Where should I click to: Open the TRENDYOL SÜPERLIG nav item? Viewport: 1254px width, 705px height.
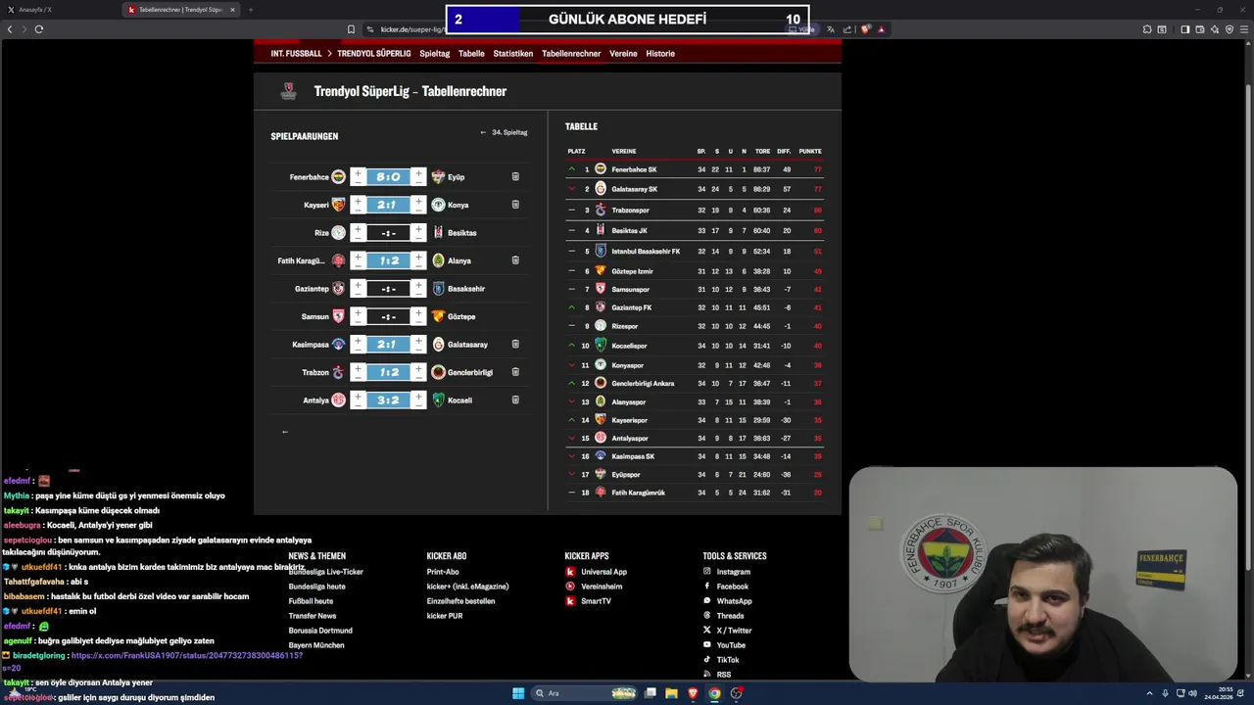pos(374,54)
